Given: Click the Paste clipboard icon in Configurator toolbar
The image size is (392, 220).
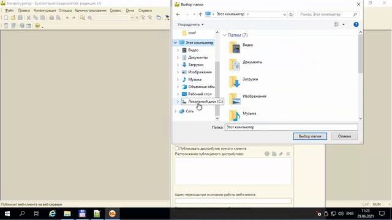Looking at the screenshot, I should coord(43,18).
